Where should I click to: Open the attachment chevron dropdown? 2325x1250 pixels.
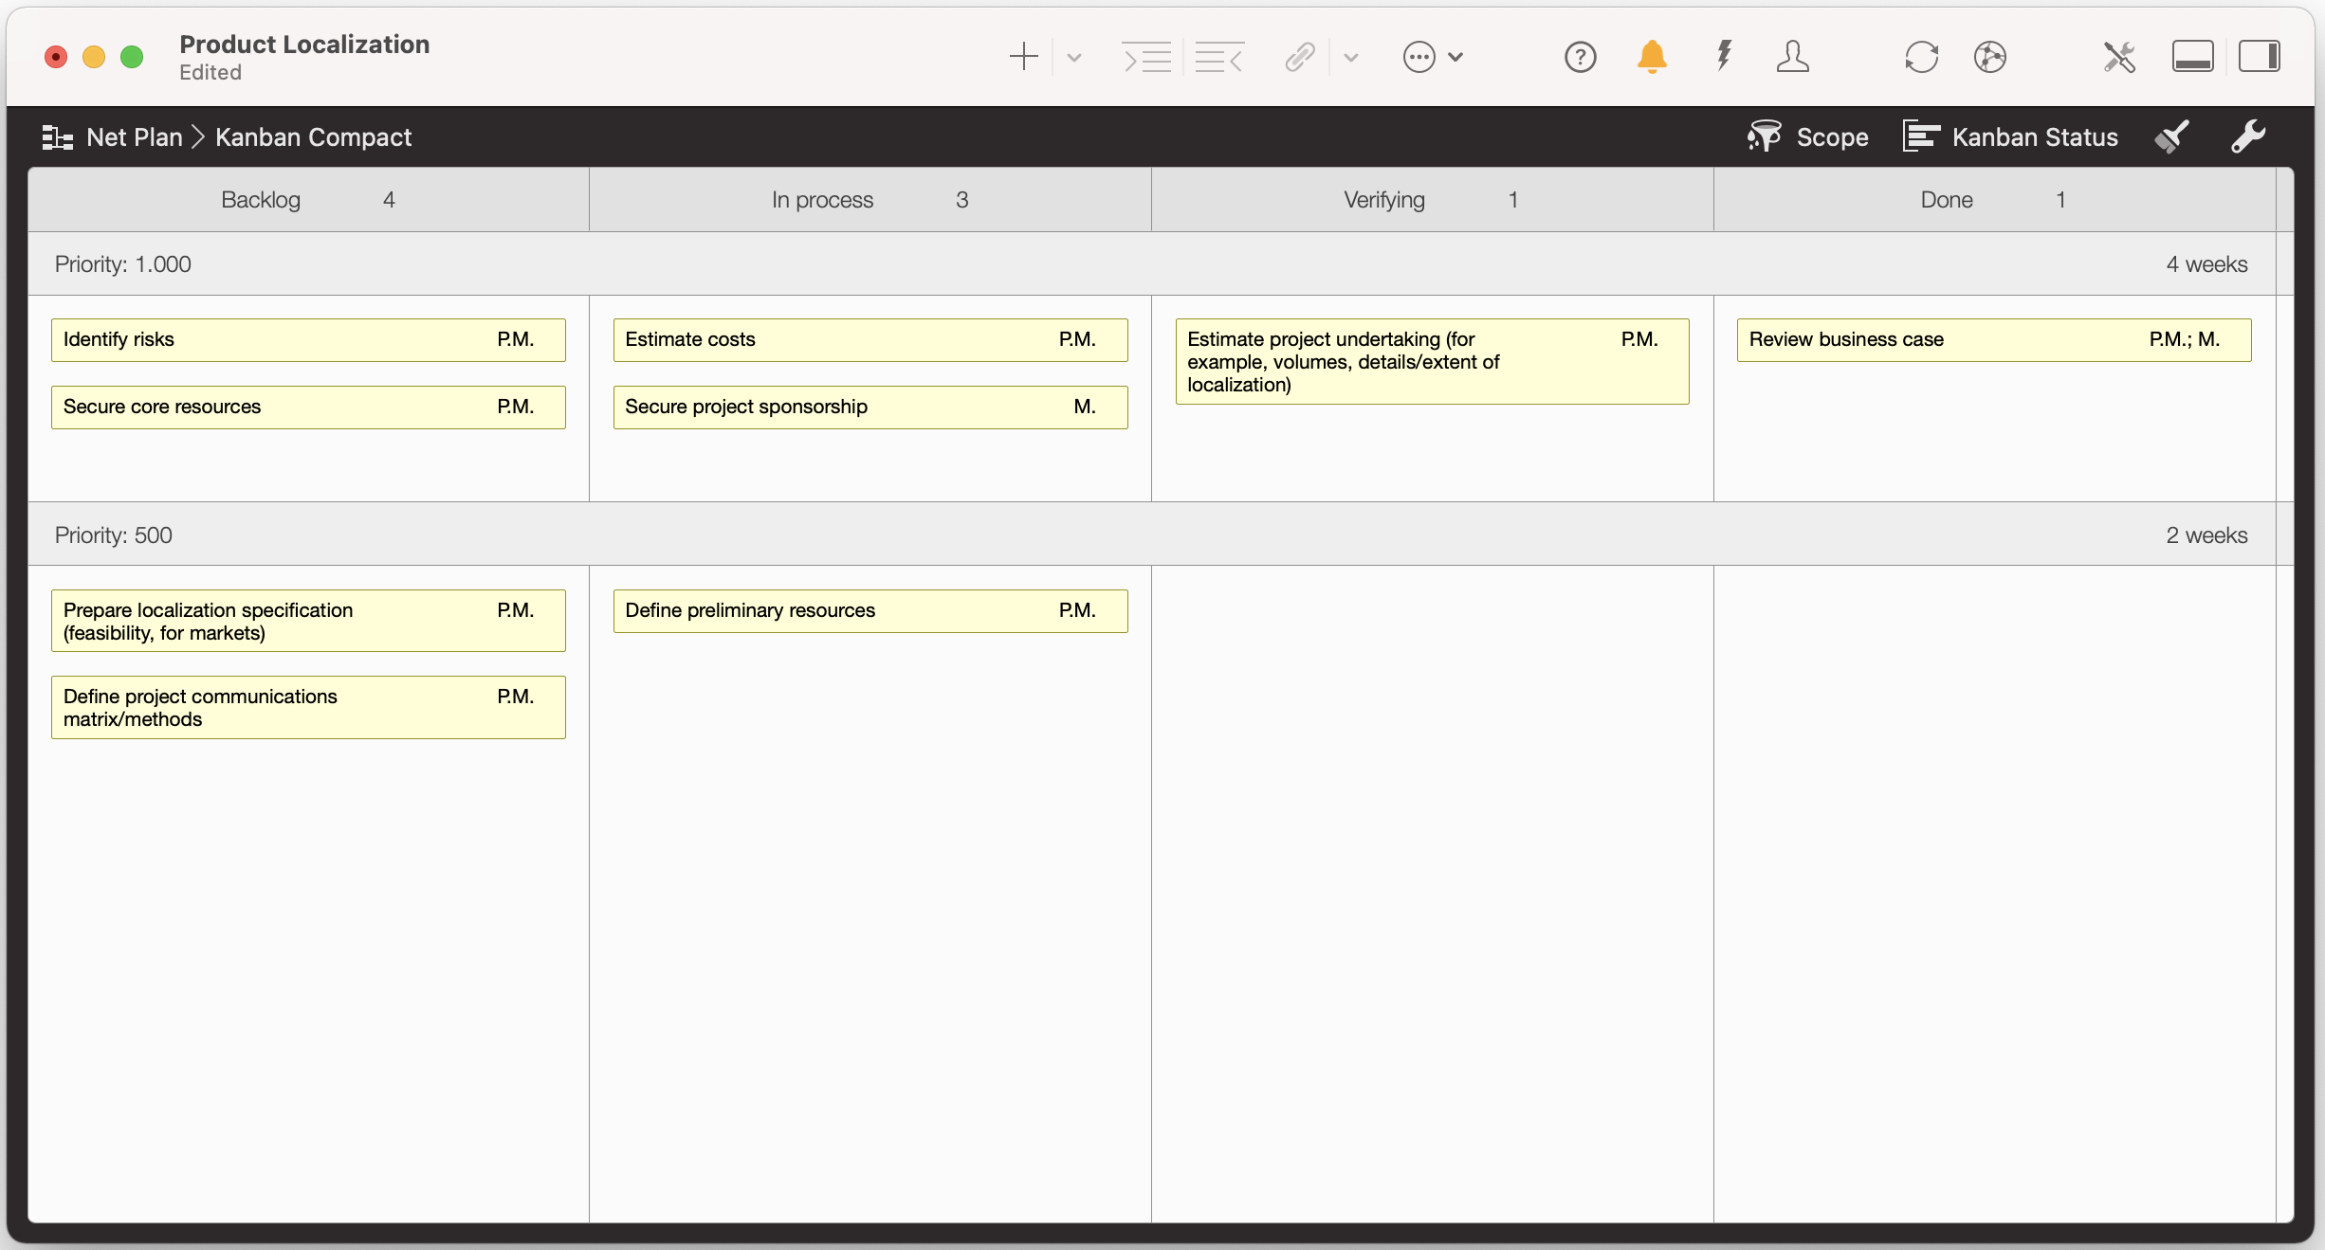(x=1351, y=57)
